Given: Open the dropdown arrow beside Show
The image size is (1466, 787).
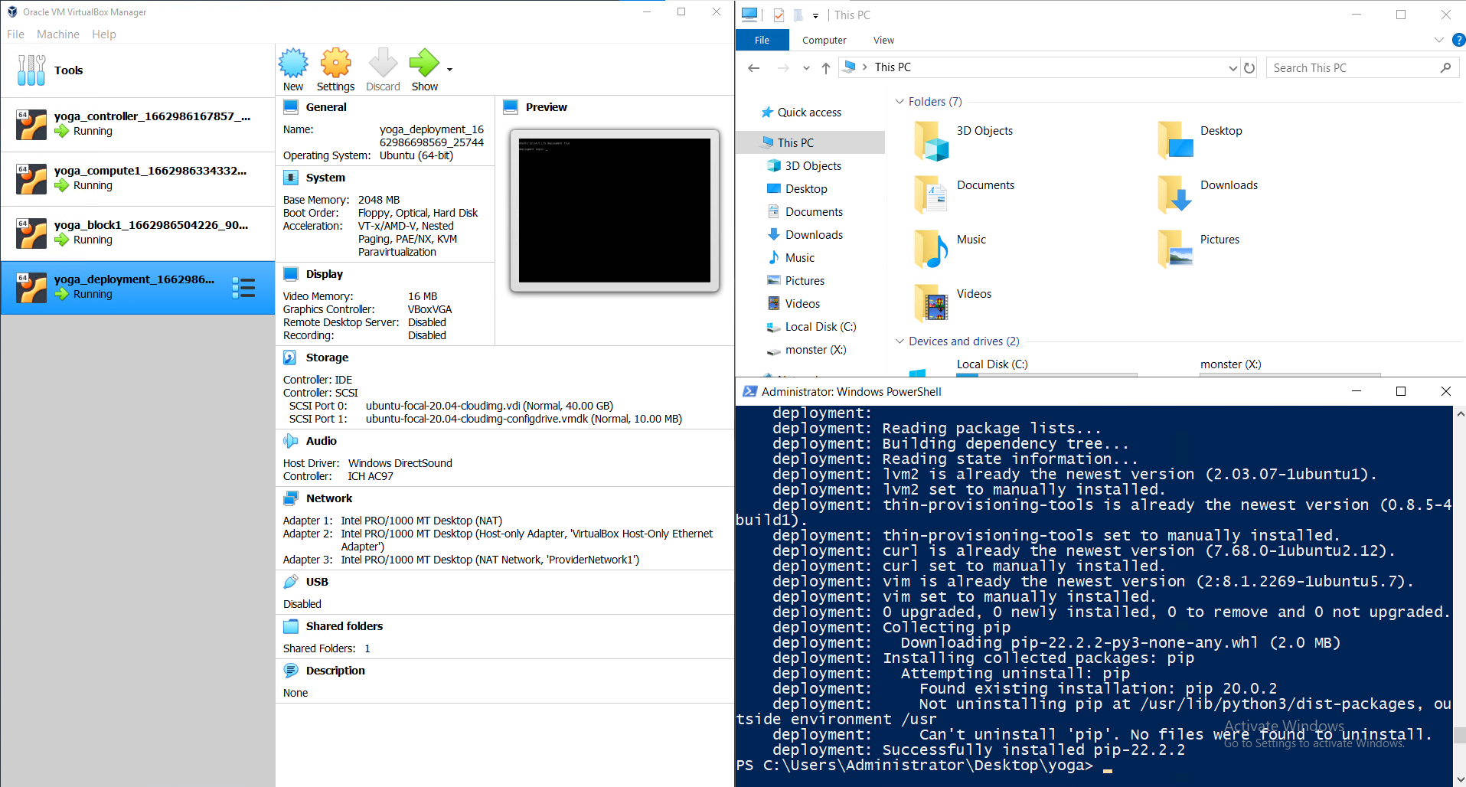Looking at the screenshot, I should point(450,70).
